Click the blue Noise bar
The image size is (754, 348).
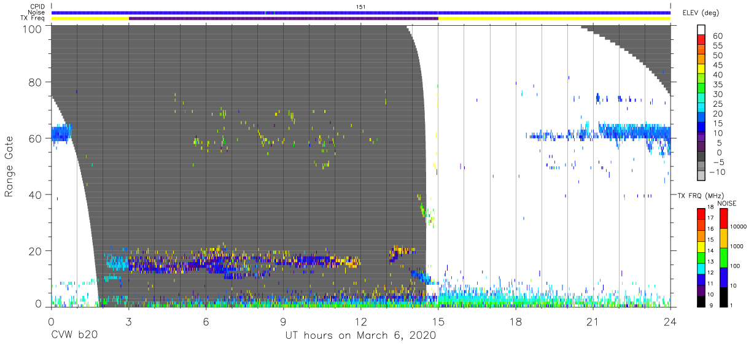(361, 12)
